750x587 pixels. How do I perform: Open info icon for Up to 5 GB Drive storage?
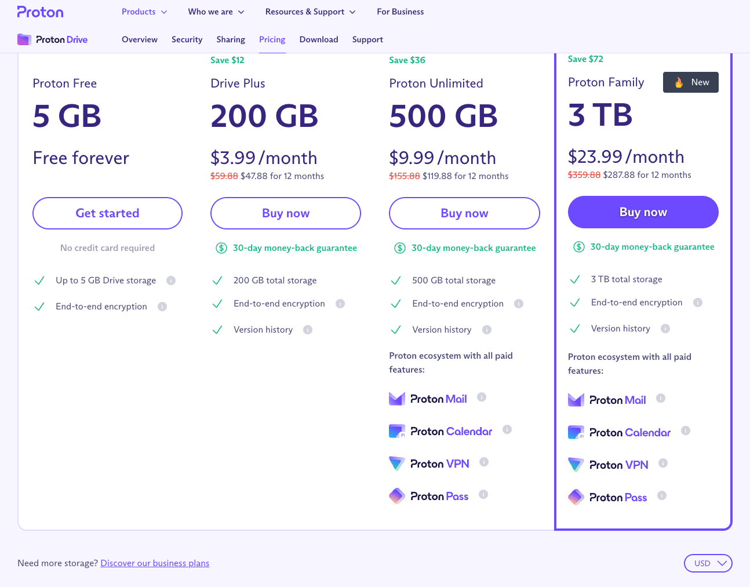(x=171, y=280)
